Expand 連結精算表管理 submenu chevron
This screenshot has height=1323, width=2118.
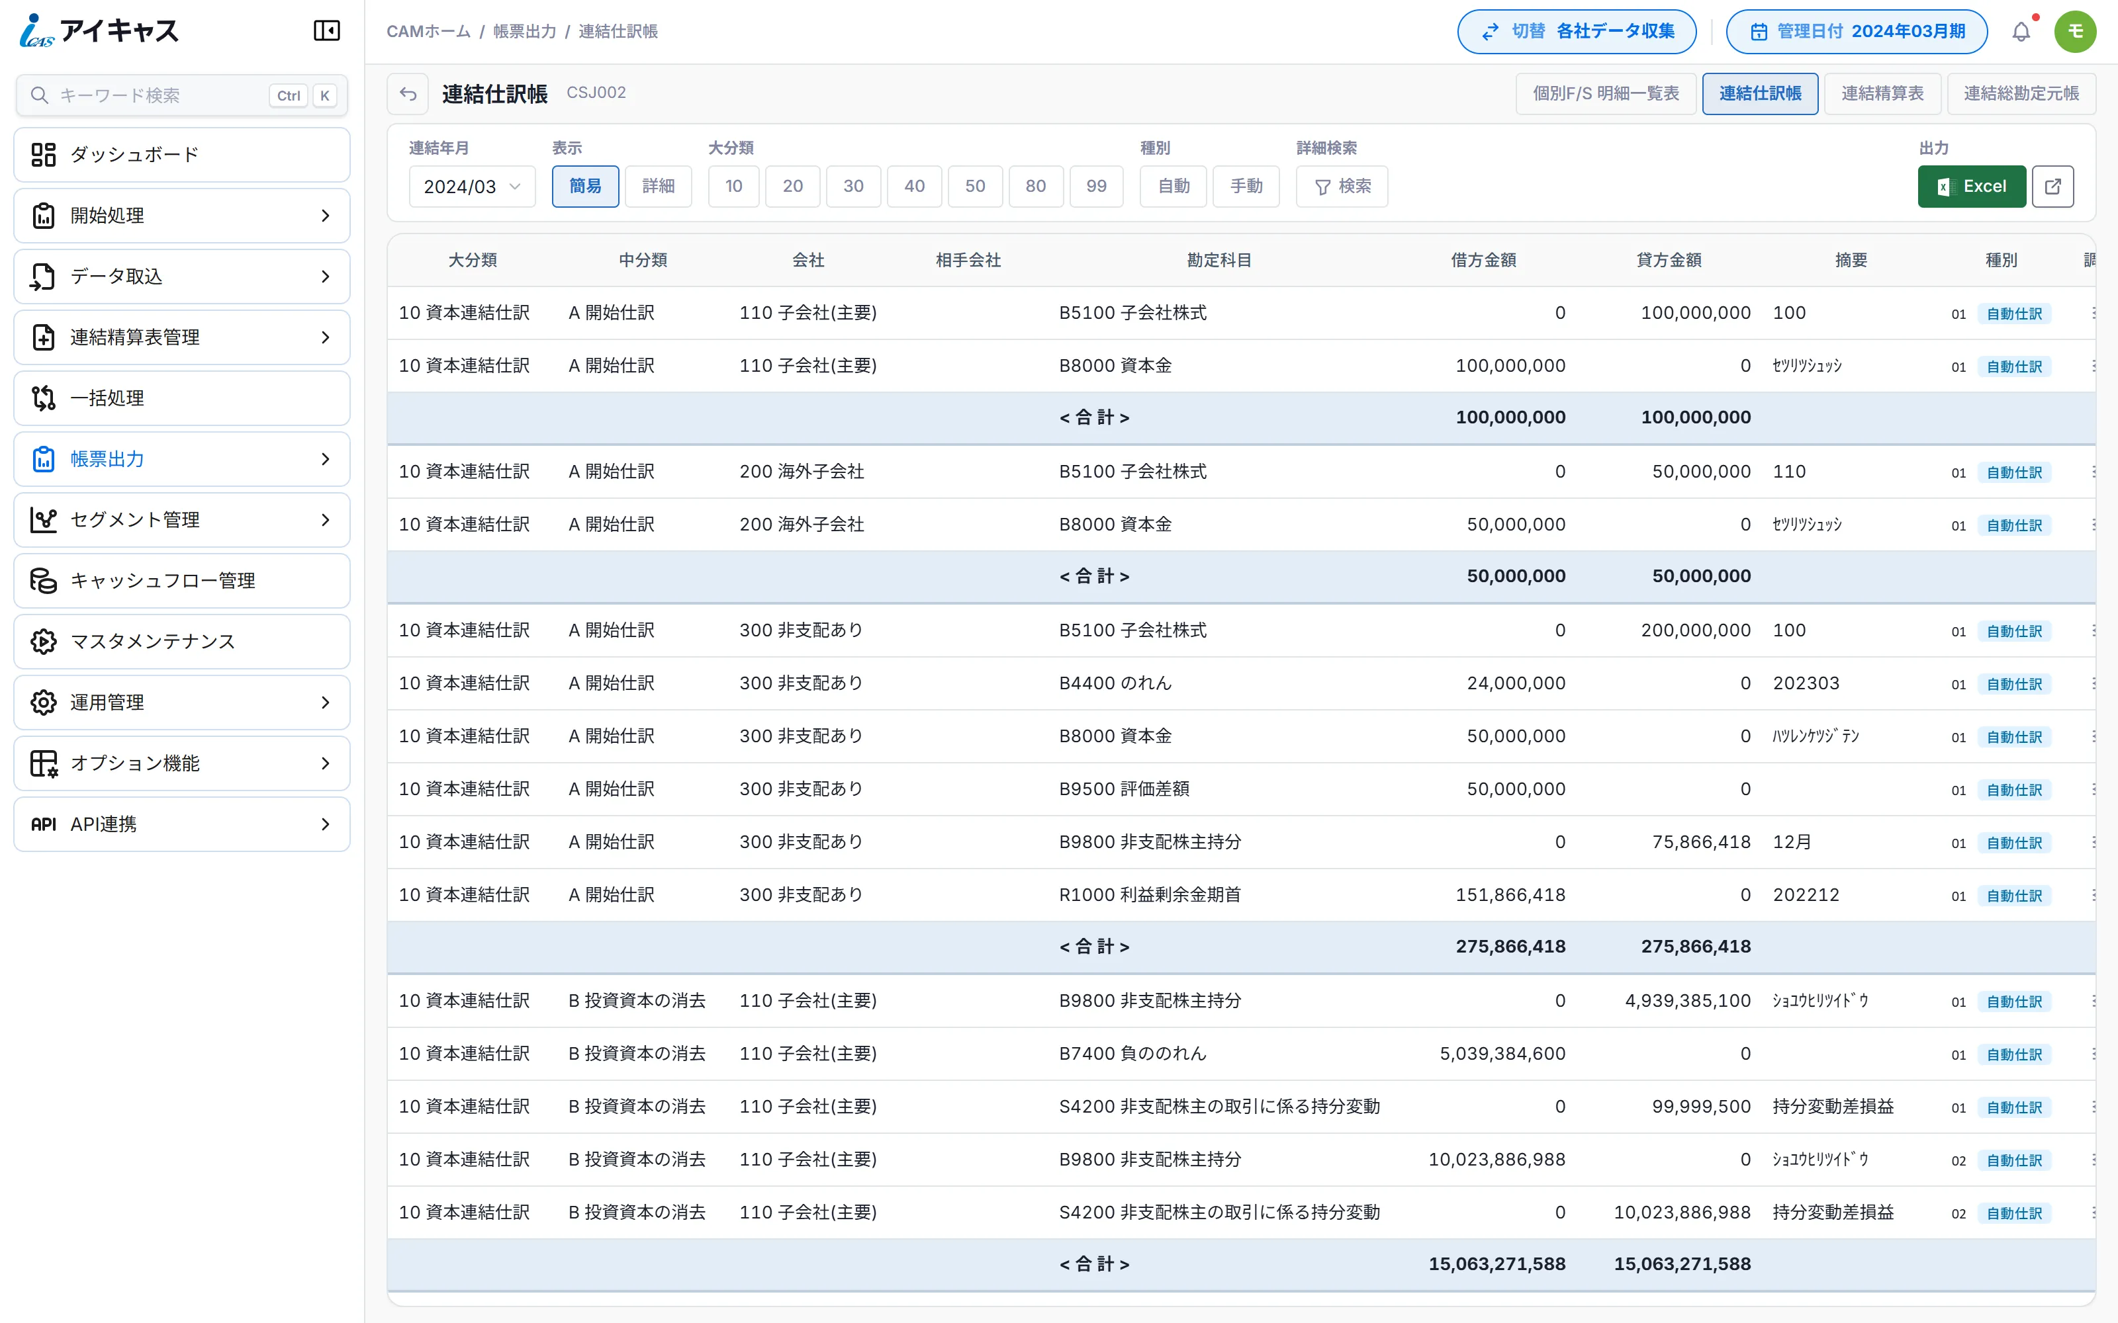tap(326, 338)
